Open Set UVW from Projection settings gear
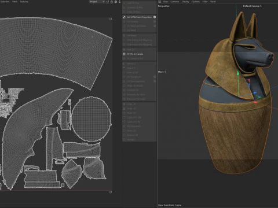Viewport: 278px width, 208px height. (155, 17)
